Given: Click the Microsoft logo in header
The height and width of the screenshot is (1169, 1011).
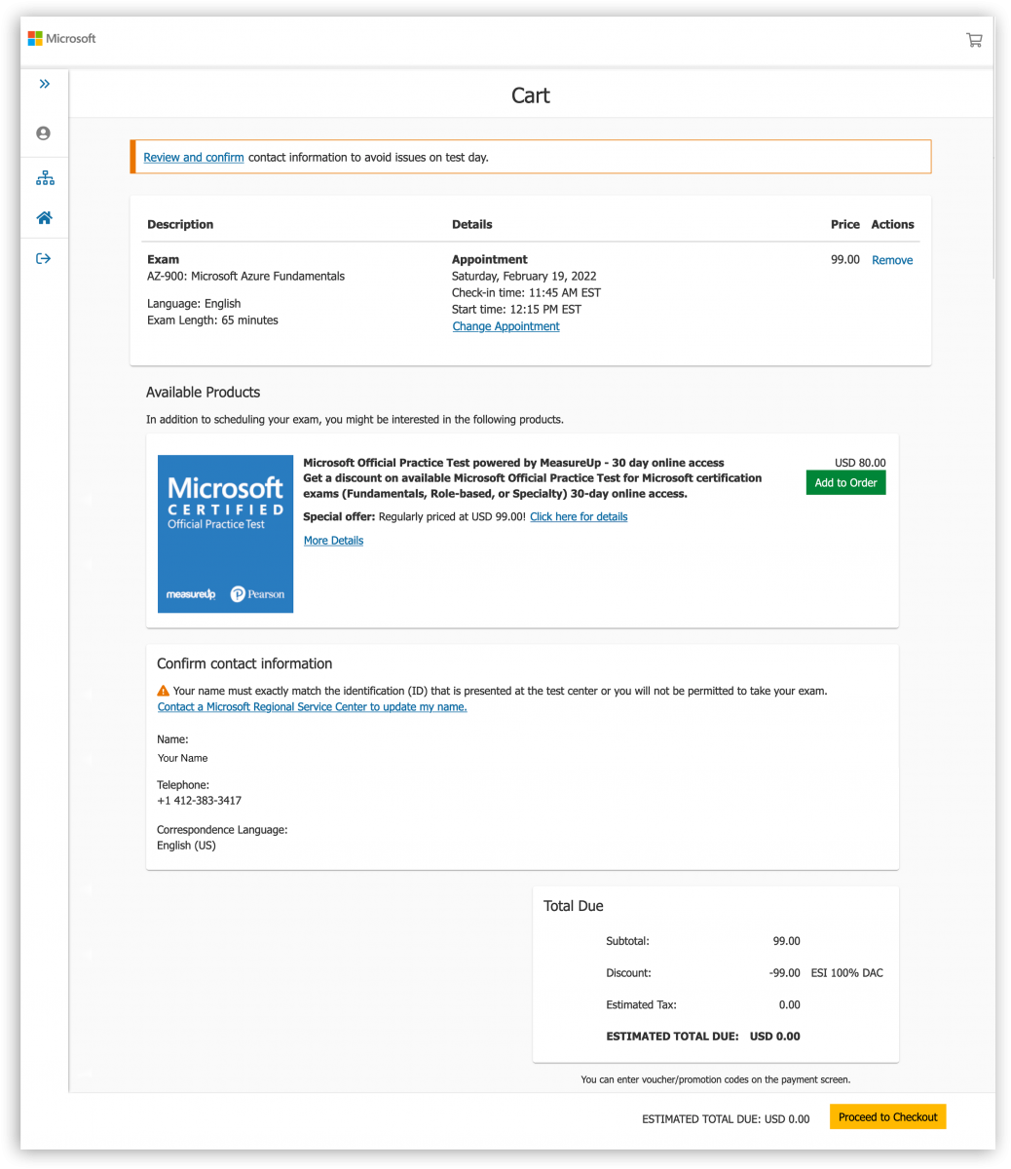Looking at the screenshot, I should point(62,39).
